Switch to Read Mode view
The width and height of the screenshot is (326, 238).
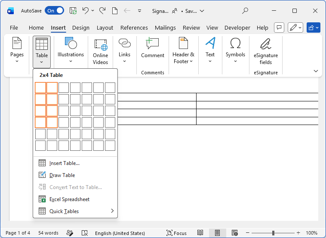pyautogui.click(x=200, y=233)
